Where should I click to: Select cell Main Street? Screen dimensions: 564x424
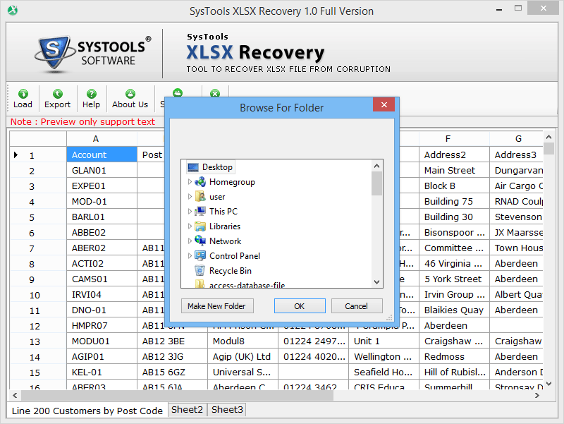454,171
